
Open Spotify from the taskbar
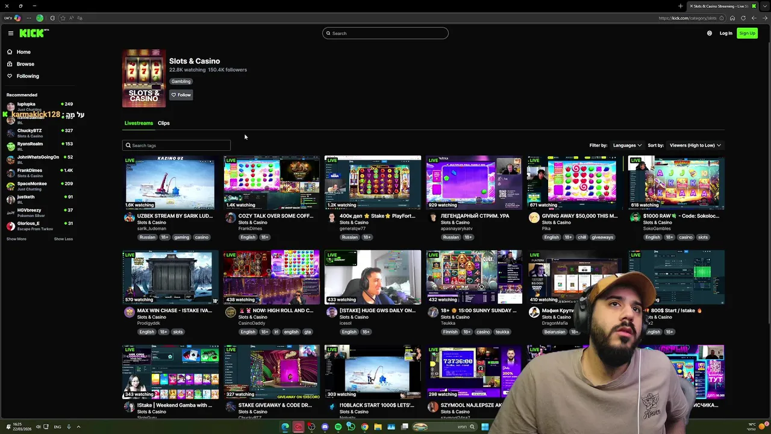coord(339,427)
